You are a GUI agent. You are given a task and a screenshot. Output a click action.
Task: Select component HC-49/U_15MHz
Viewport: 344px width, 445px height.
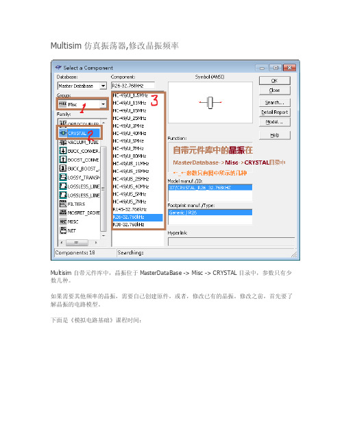[130, 110]
